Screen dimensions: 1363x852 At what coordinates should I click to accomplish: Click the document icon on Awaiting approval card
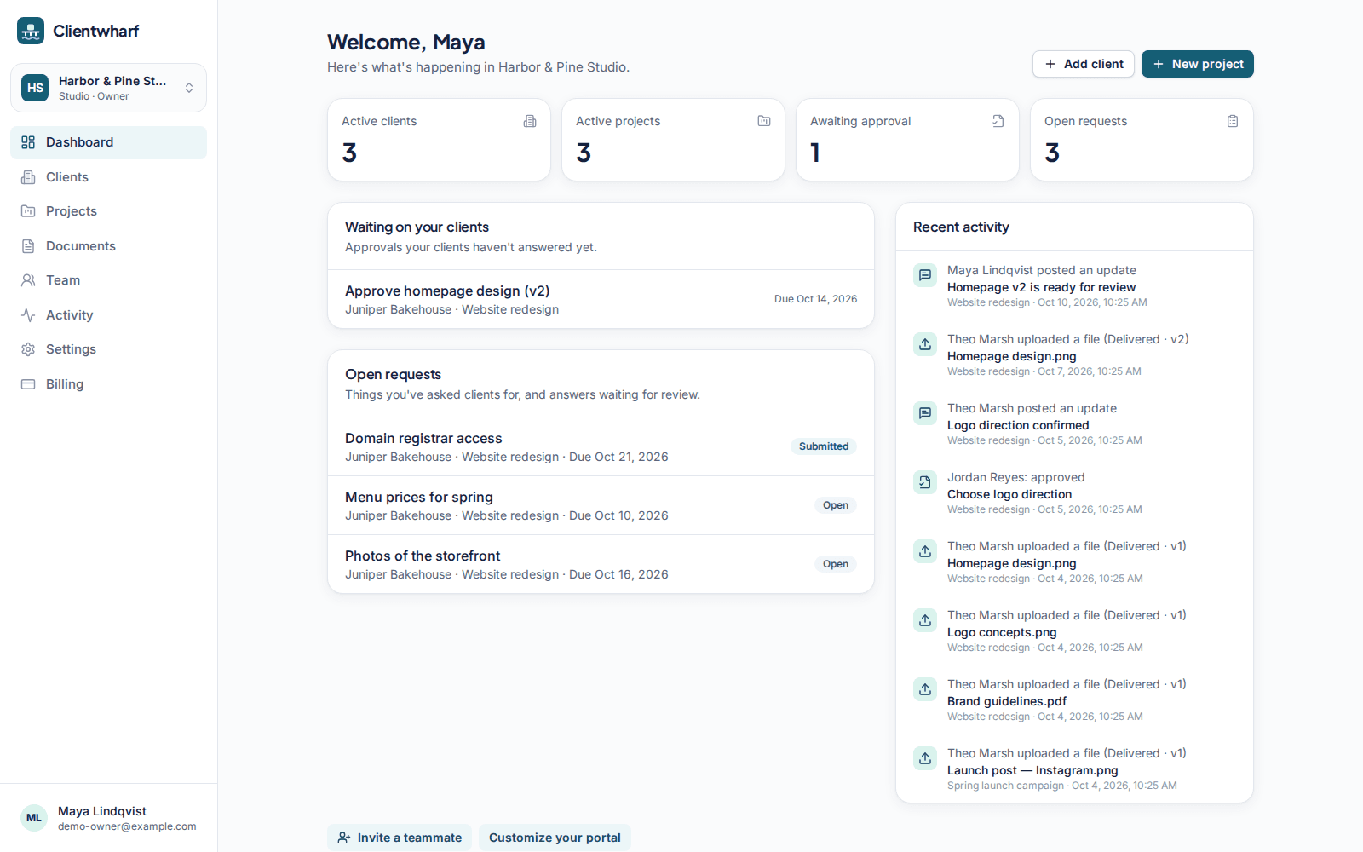(x=998, y=121)
